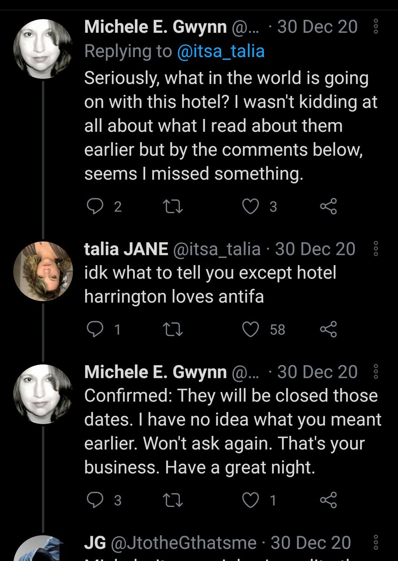Like Michele's tweet with 3 likes

tap(252, 207)
